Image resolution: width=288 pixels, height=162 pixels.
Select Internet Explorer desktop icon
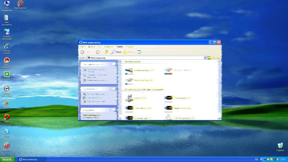pyautogui.click(x=7, y=49)
